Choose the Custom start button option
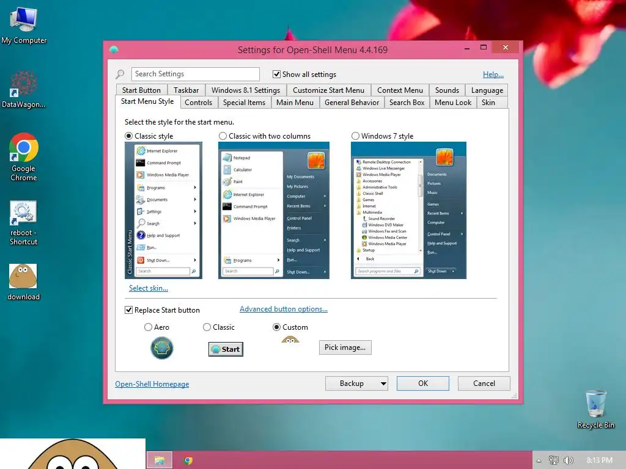 click(x=276, y=327)
